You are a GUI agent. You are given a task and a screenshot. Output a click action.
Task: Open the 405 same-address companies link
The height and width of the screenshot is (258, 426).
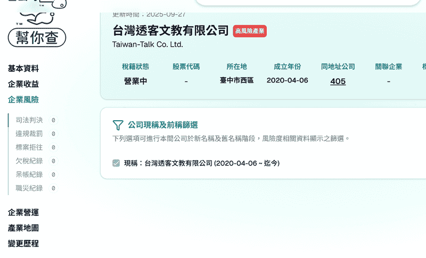[338, 81]
